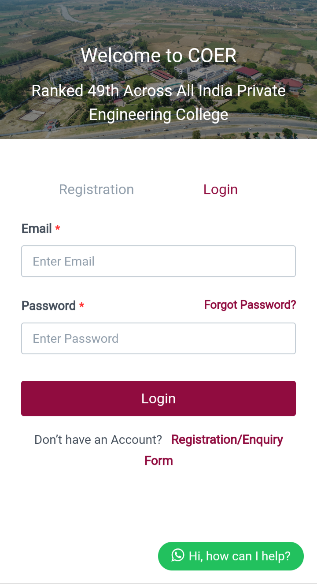Click the Email field label
The width and height of the screenshot is (317, 585).
(37, 228)
